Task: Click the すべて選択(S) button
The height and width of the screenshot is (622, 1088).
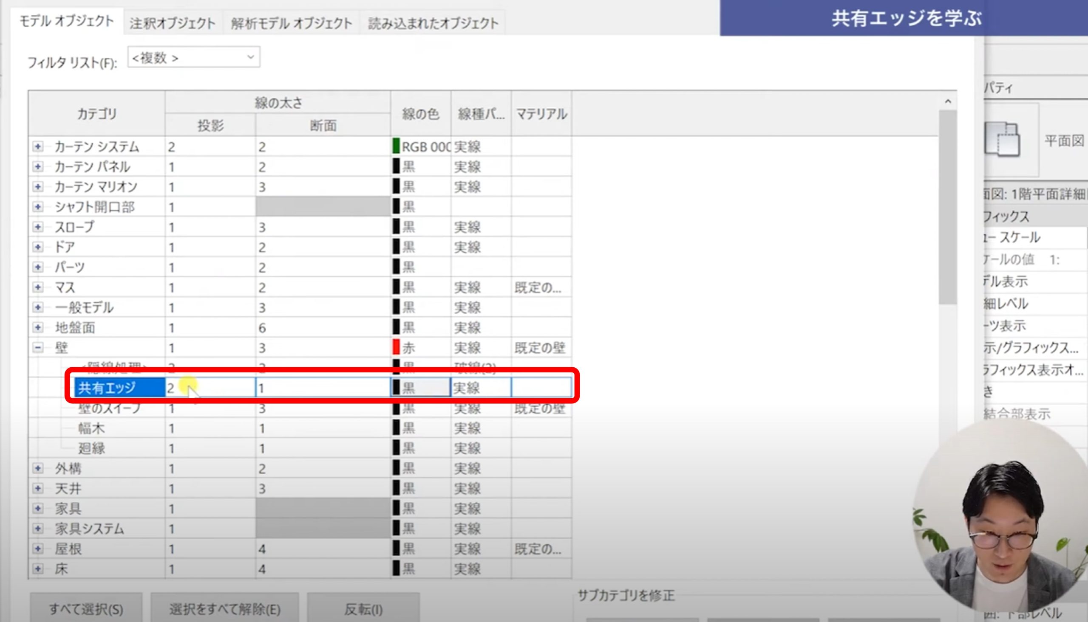Action: [86, 609]
